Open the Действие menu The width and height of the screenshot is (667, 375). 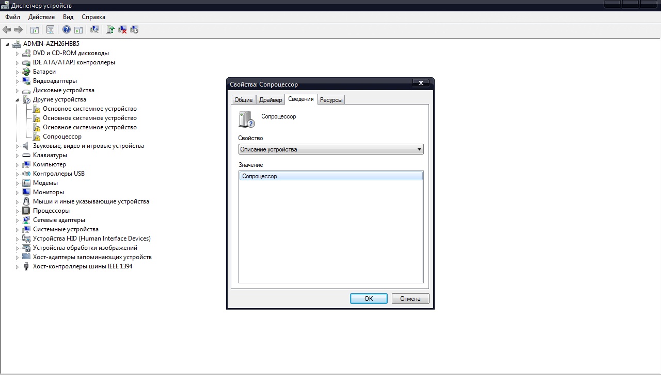(x=41, y=17)
